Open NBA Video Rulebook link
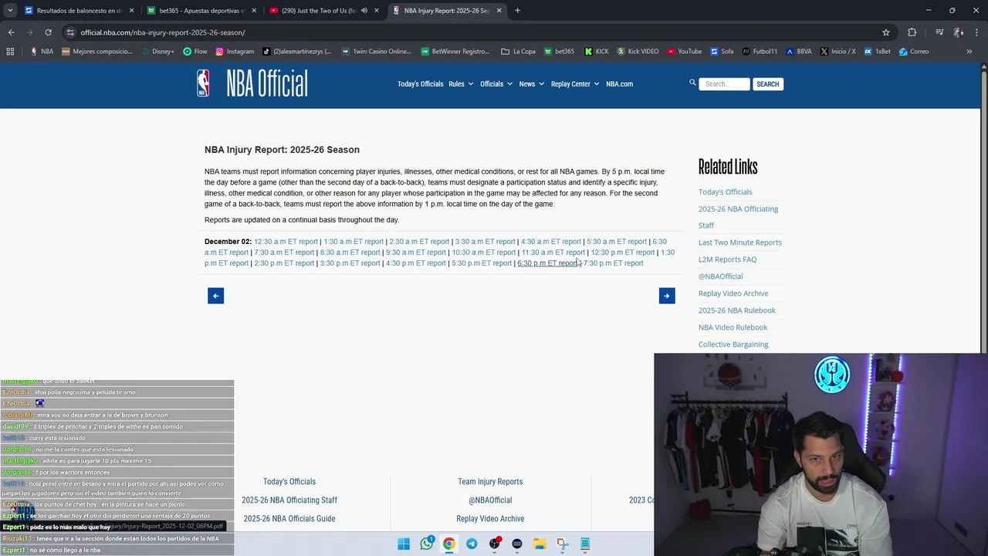This screenshot has width=988, height=556. pos(733,327)
